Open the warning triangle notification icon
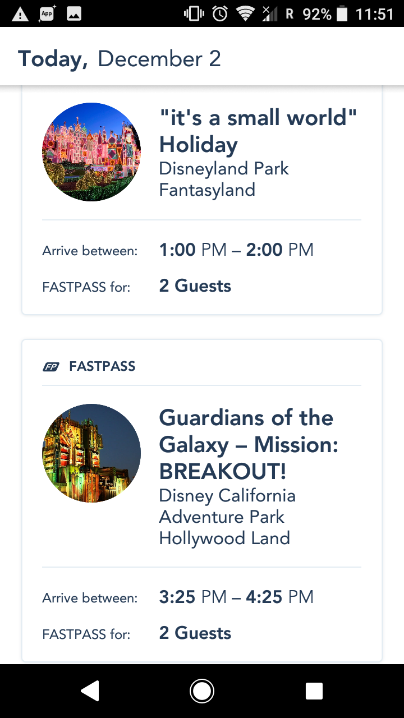404x718 pixels. pos(20,14)
